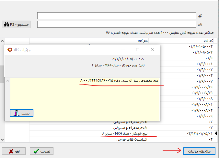Close the جزئیات کالا dialog window

153,50
